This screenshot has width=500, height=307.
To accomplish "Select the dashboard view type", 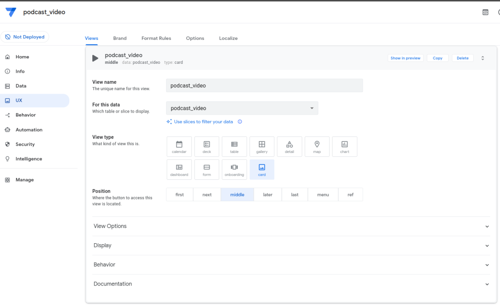I will click(179, 170).
